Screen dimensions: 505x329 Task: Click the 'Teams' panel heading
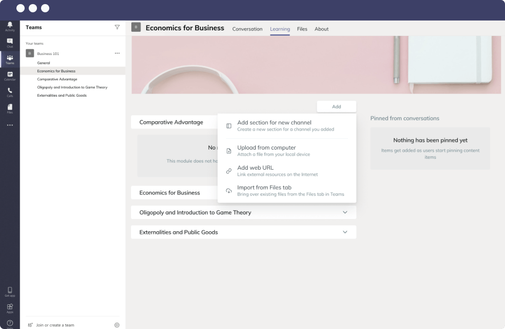point(34,27)
